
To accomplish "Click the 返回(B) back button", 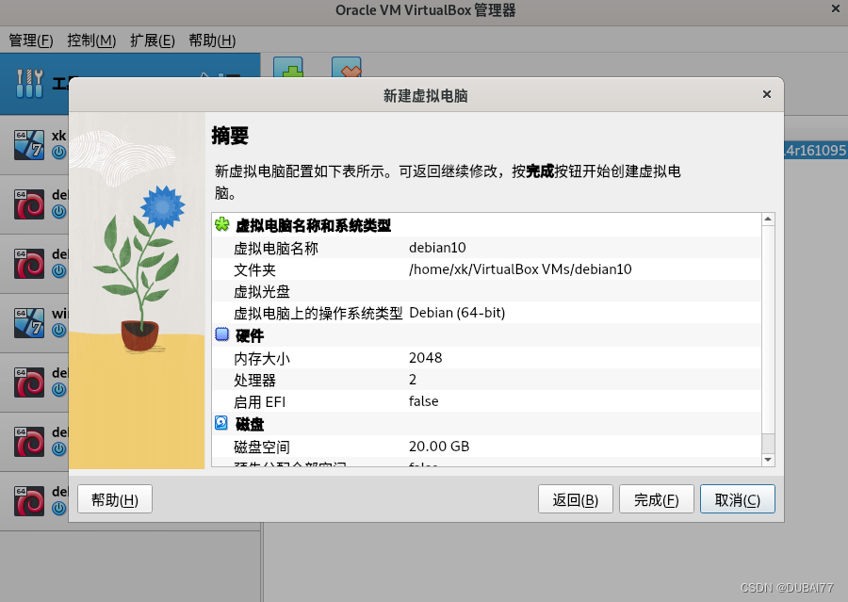I will pos(576,499).
